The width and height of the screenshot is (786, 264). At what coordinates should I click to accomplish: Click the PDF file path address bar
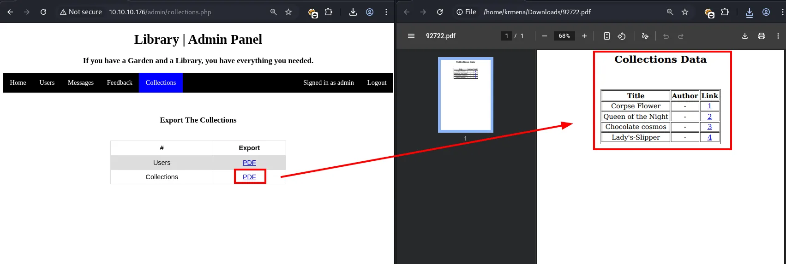point(537,12)
